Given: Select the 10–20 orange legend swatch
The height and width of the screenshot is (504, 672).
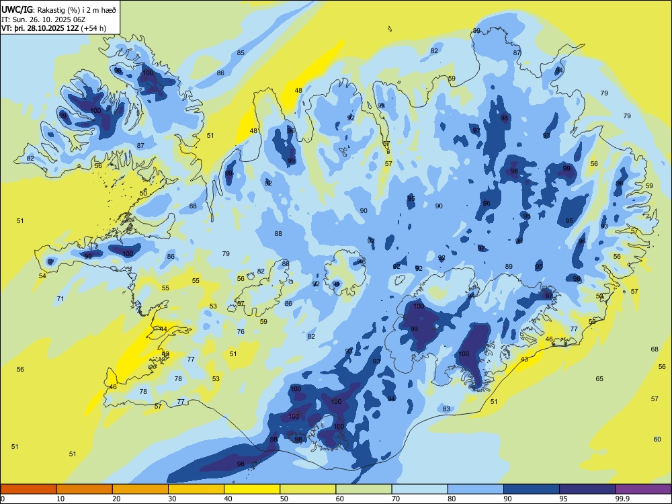Looking at the screenshot, I should pos(85,489).
